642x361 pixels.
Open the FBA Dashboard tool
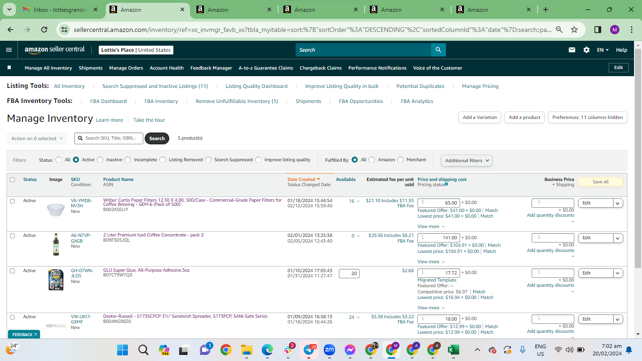pos(109,101)
